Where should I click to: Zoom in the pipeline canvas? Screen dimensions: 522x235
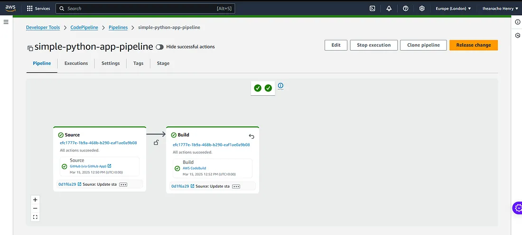pos(35,200)
